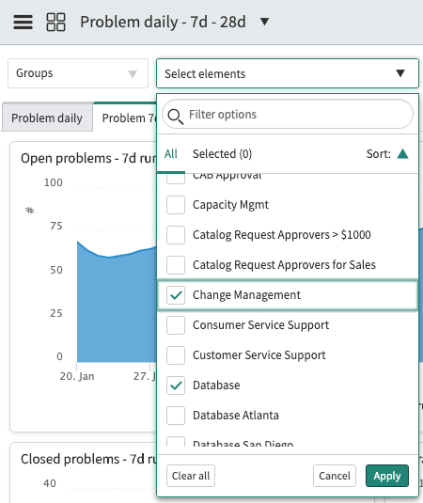
Task: Select the Database Atlanta checkbox
Action: pos(176,416)
